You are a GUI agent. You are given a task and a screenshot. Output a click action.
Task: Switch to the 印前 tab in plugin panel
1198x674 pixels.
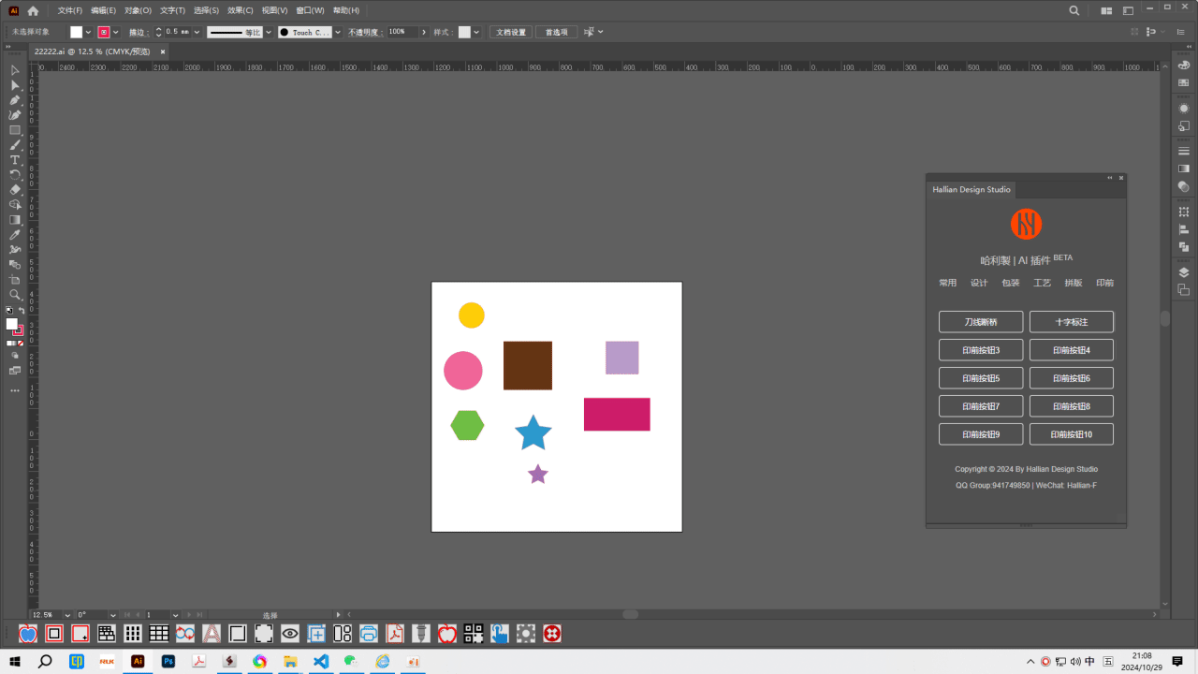(1104, 283)
